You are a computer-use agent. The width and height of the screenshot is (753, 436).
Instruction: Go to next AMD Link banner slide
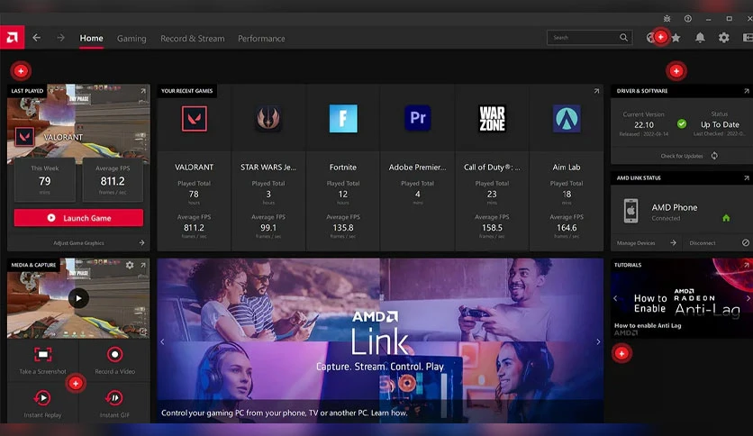coord(598,342)
